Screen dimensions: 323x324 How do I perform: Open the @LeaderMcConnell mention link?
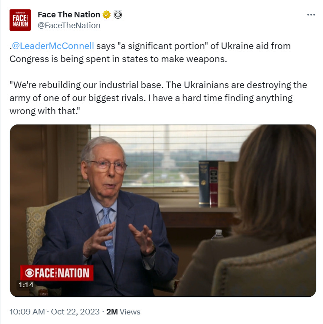53,46
